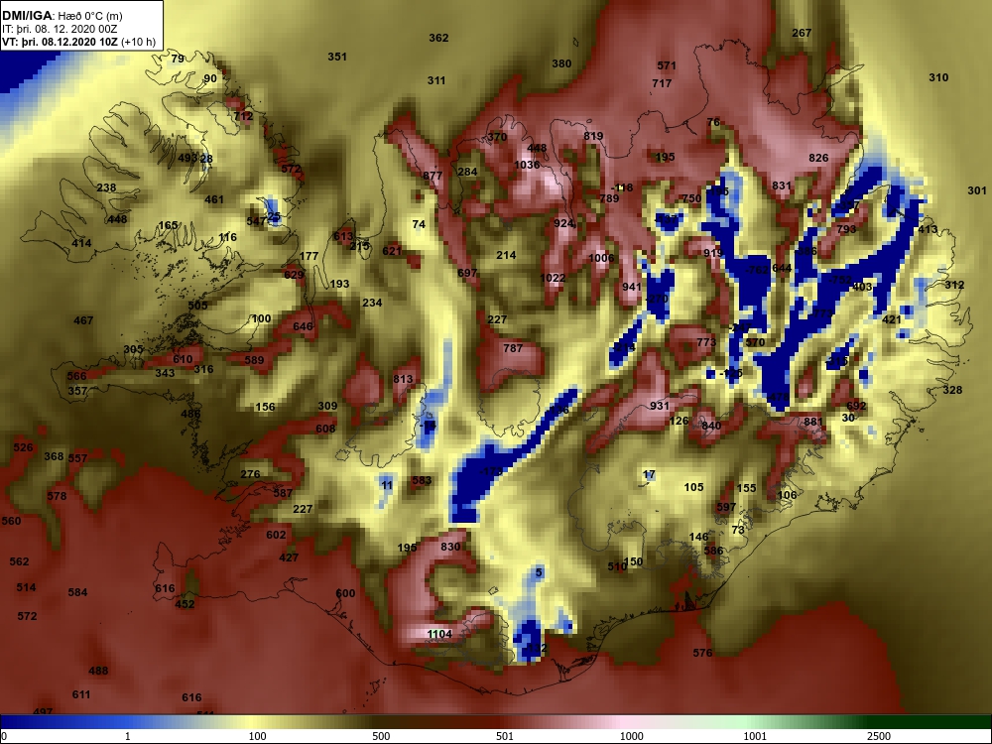Click the map value '351'

[x=337, y=57]
